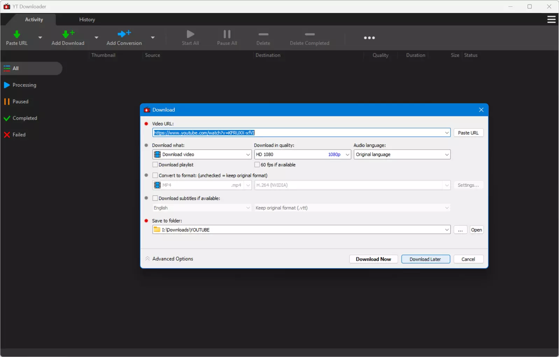Switch to the Activity tab
Screen dimensions: 559x357
point(34,20)
